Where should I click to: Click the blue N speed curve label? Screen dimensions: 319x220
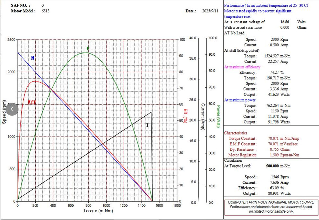(33, 58)
